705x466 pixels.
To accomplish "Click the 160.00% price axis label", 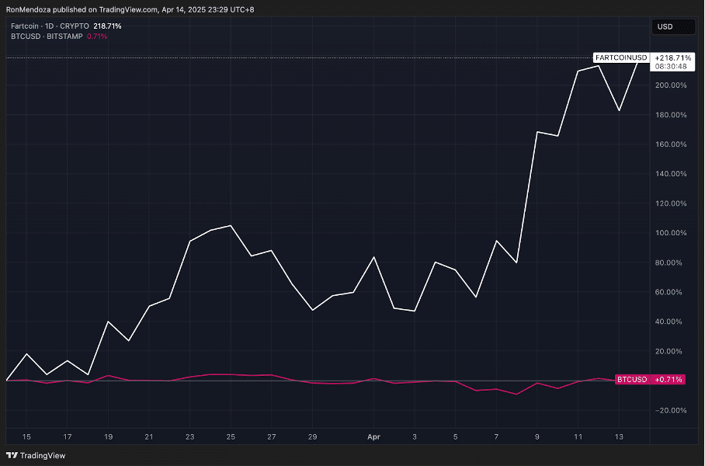I will click(671, 144).
